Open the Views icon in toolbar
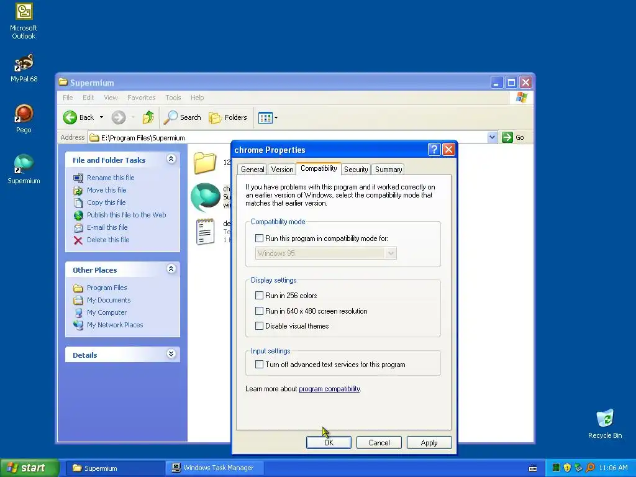 coord(265,117)
